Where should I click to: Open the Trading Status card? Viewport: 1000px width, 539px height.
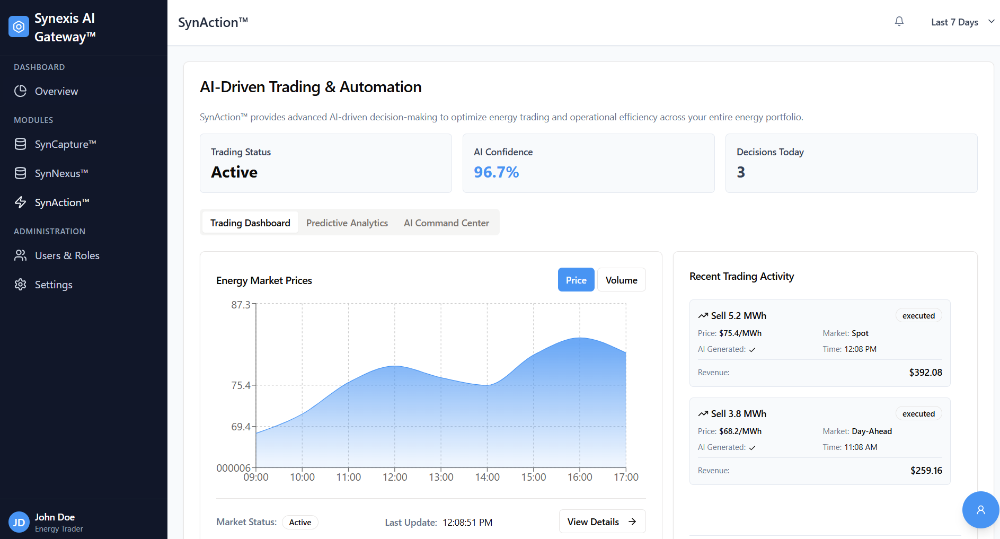(326, 163)
